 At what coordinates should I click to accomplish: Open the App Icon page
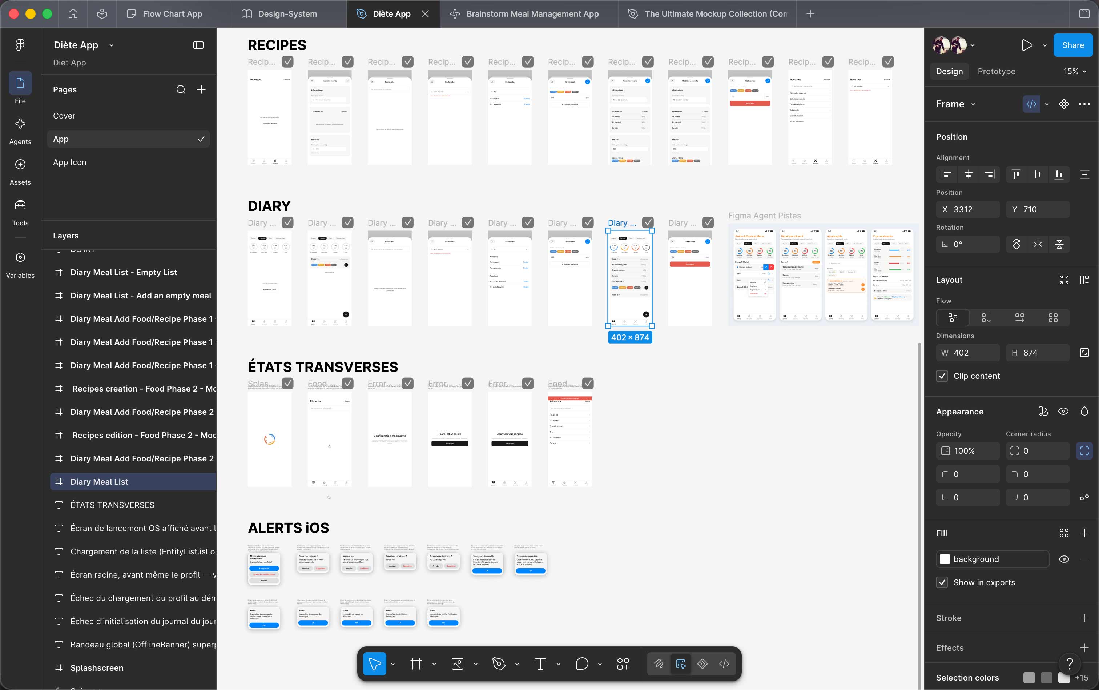(128, 163)
